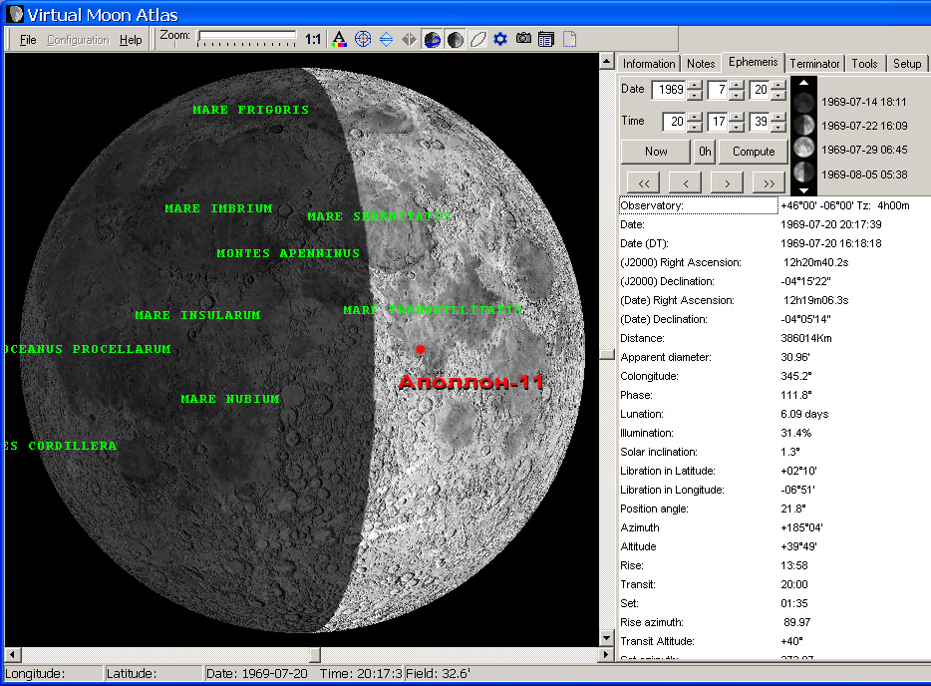
Task: Switch to the Notes tab
Action: 701,64
